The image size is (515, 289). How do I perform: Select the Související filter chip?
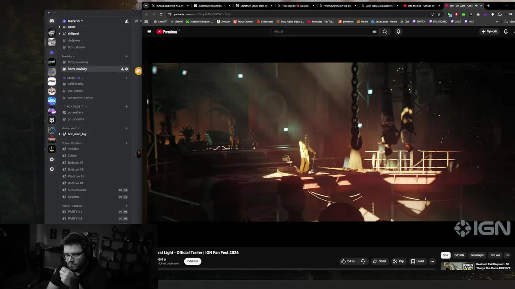477,255
